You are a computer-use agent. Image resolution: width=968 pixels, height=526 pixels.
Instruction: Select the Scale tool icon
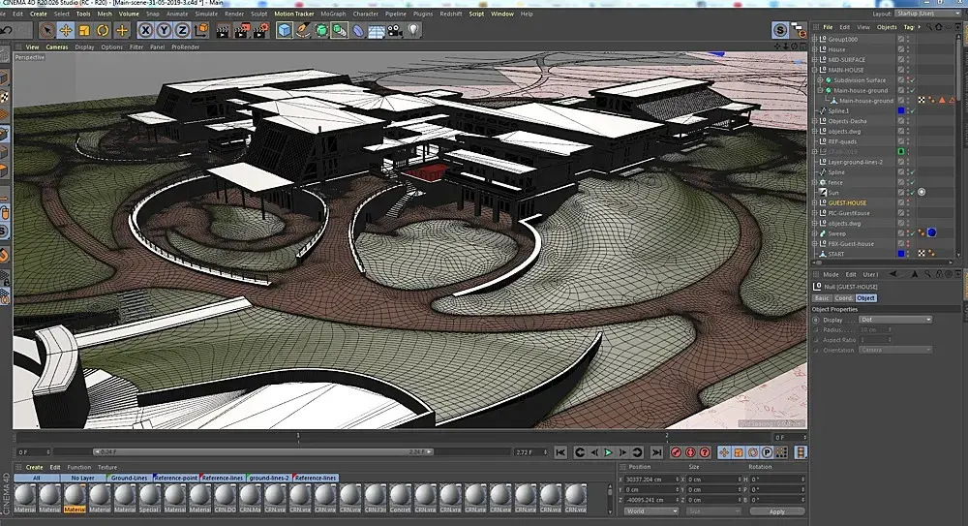pos(84,30)
